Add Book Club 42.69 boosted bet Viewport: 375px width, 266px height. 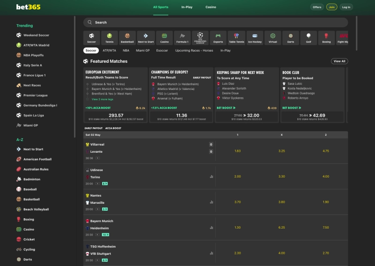click(x=312, y=117)
